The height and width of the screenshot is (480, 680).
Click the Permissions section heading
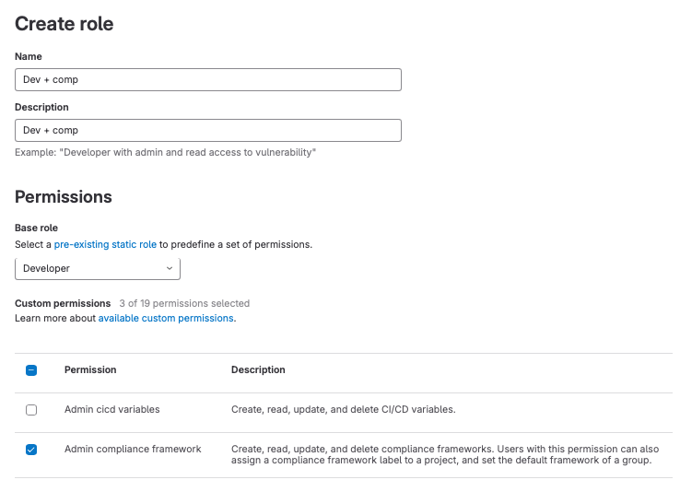pyautogui.click(x=64, y=196)
